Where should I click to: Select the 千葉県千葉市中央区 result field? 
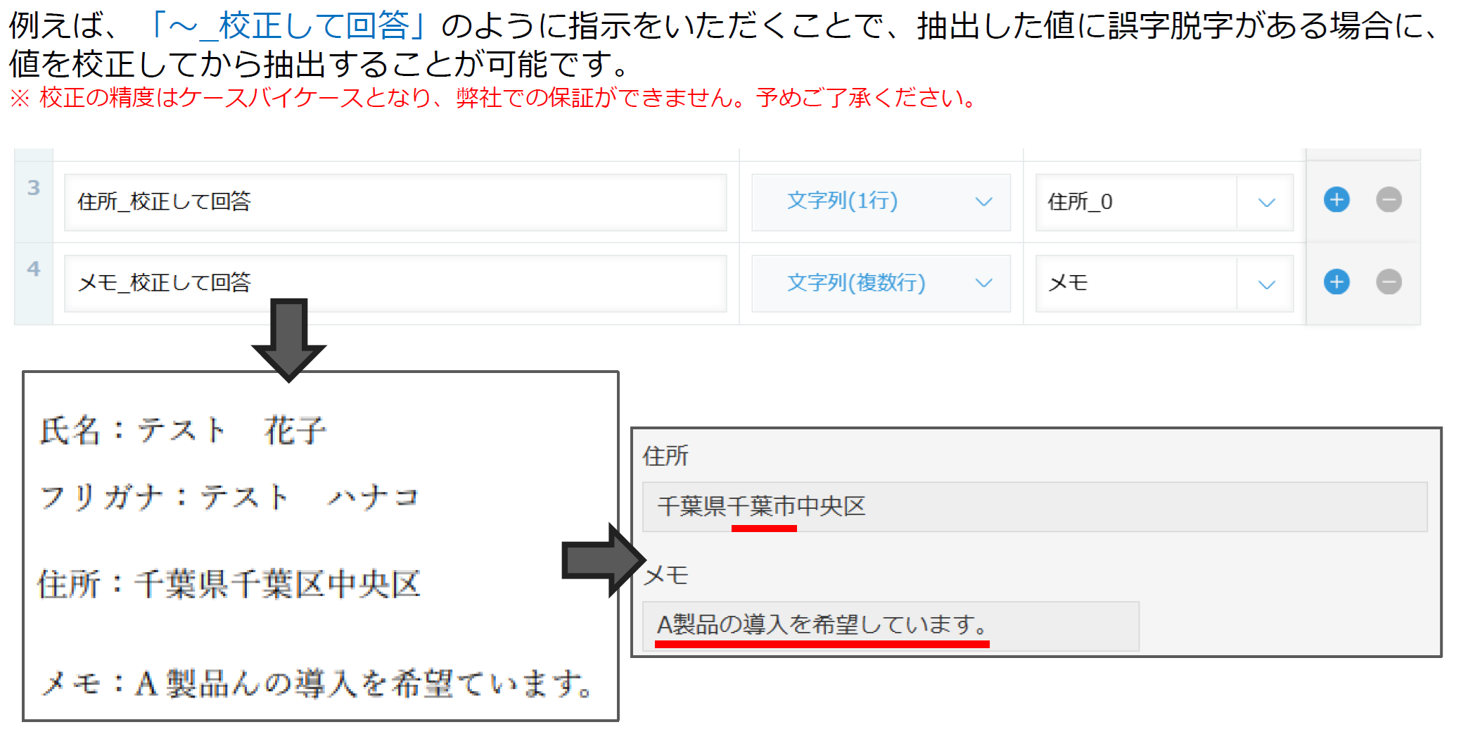[1034, 507]
